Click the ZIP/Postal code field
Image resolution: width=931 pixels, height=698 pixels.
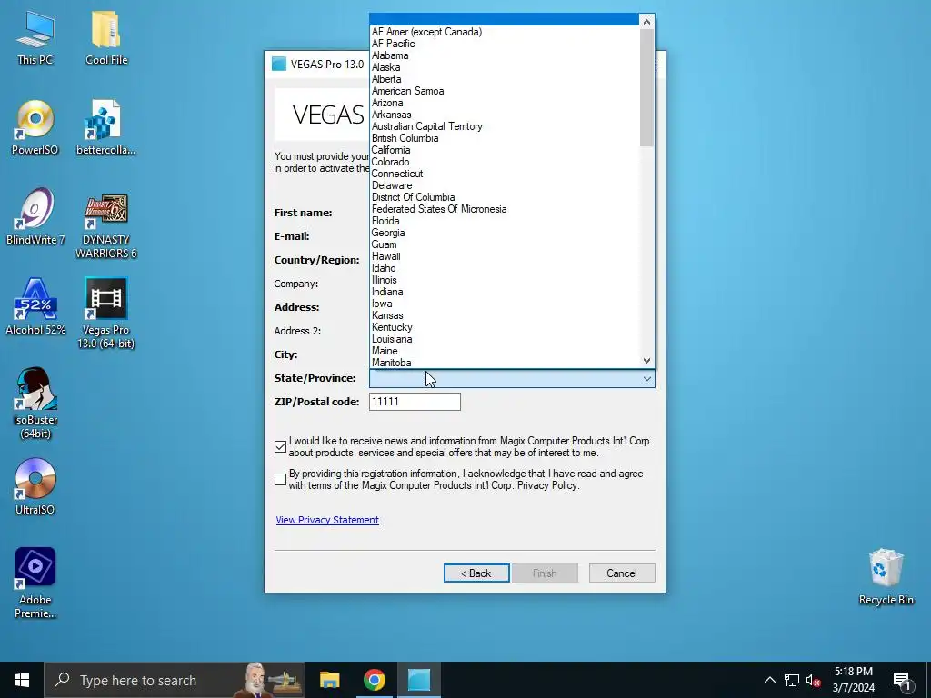click(415, 402)
